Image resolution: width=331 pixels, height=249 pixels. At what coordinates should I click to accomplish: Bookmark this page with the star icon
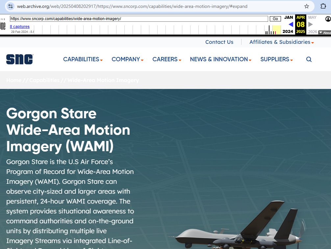307,6
